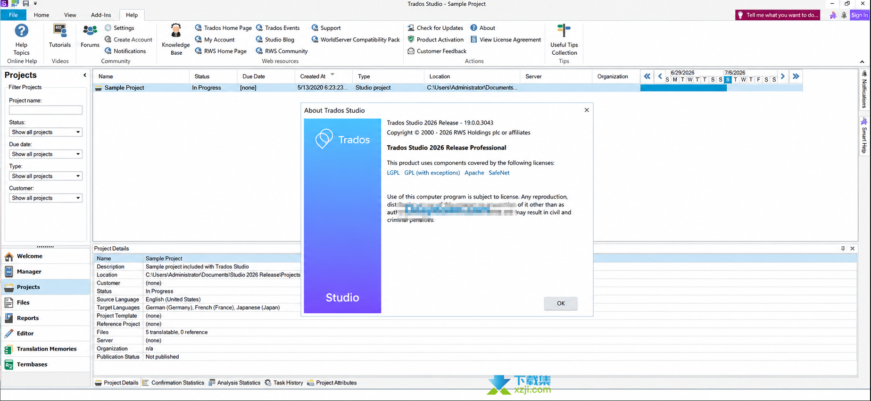Open the Support web resource

click(326, 28)
